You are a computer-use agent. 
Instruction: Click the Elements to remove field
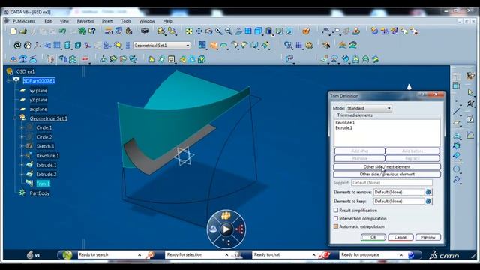click(398, 192)
